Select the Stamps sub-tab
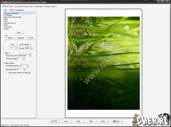Screen dimensions: 171x127 click(12, 10)
